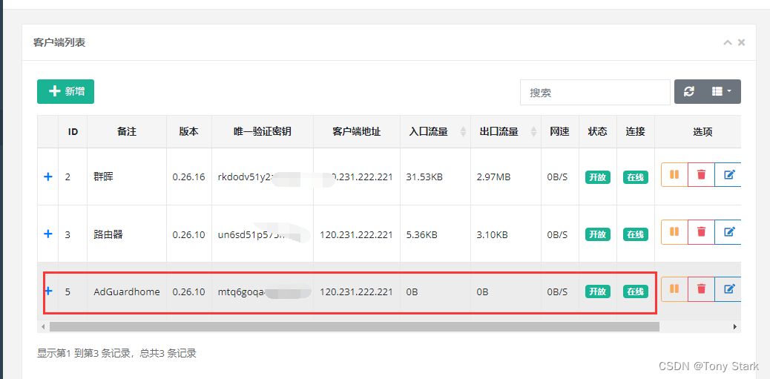Select the 群晖 remark cell
Screen dimensions: 770x379
click(x=127, y=177)
